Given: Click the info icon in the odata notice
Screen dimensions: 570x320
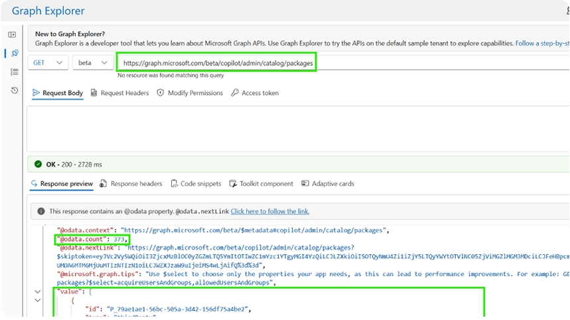Looking at the screenshot, I should [41, 211].
